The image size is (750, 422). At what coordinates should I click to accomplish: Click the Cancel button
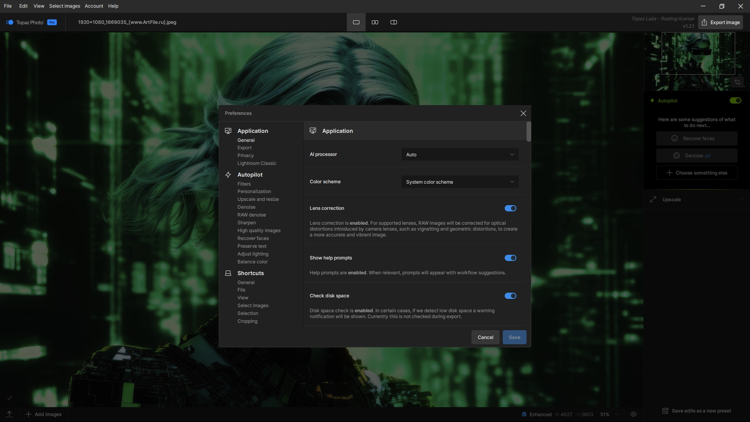tap(485, 337)
